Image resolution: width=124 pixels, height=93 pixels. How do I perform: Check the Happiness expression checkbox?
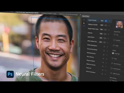[115, 35]
